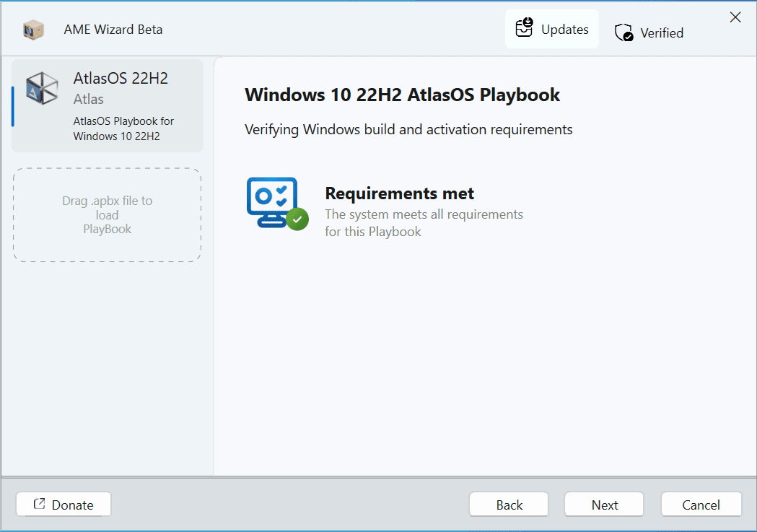Click the drag .apbx file drop zone
Viewport: 757px width, 532px height.
pos(107,214)
